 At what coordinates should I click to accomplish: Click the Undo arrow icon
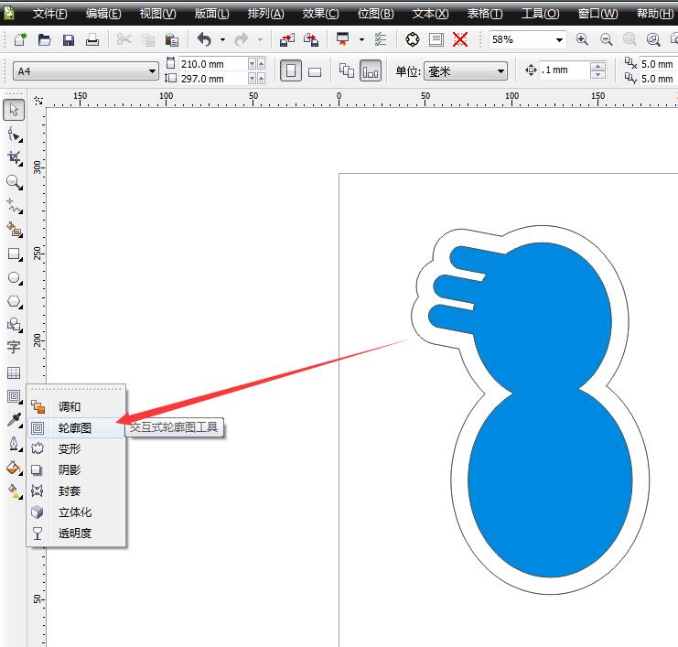pos(203,40)
